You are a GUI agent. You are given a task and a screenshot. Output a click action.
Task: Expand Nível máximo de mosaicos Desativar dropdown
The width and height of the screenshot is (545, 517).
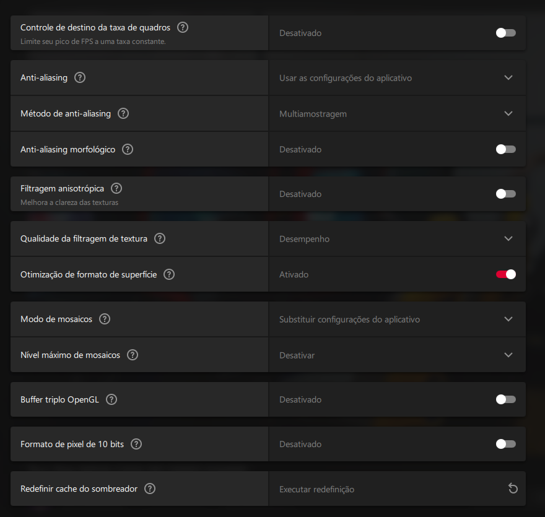(x=397, y=355)
